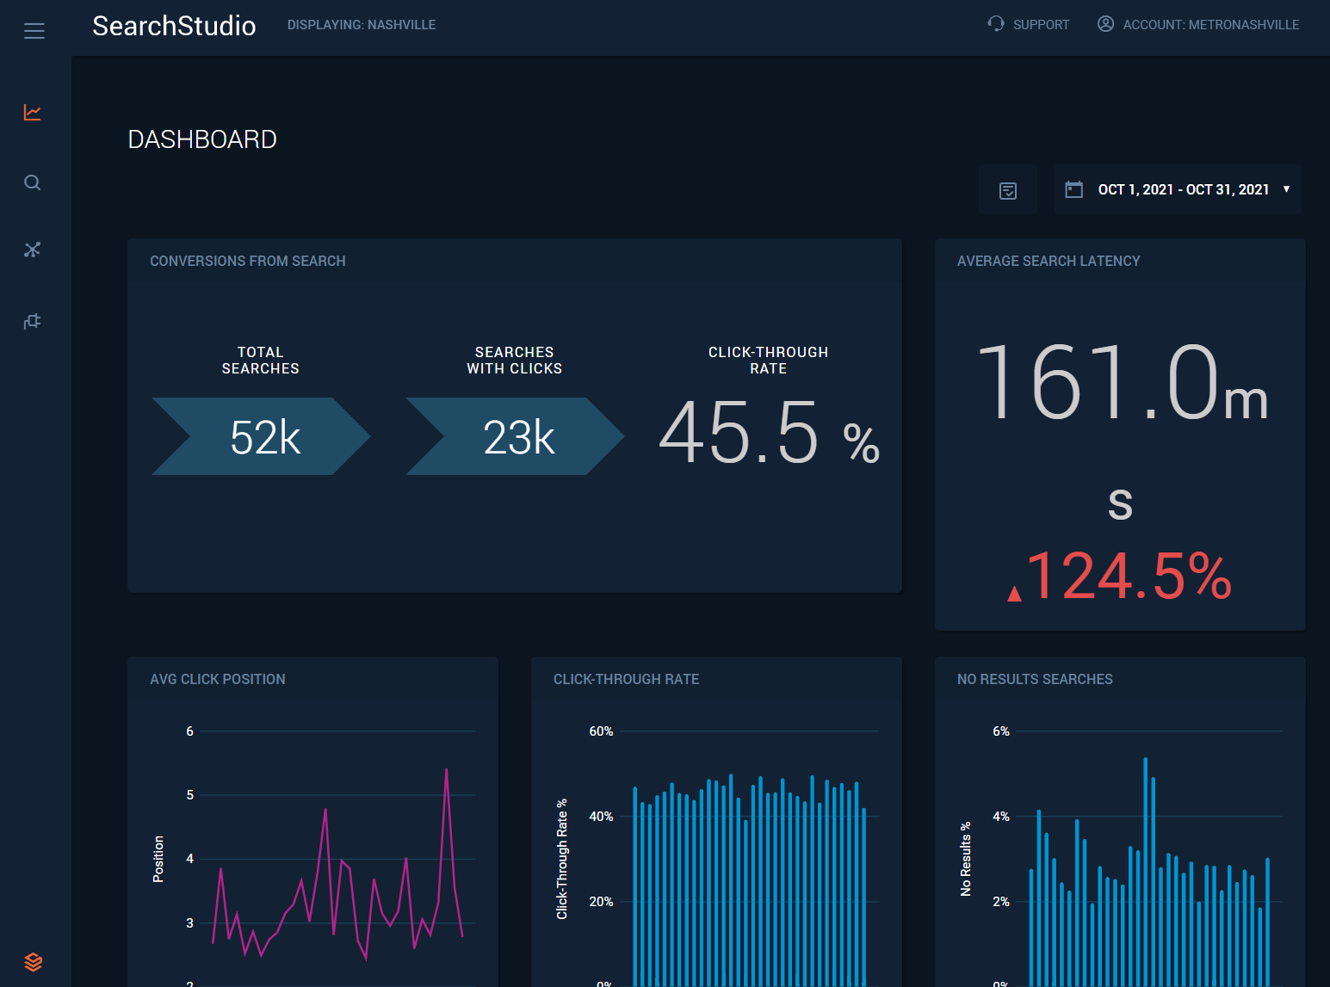
Task: Click the report checklist icon button
Action: 1008,190
